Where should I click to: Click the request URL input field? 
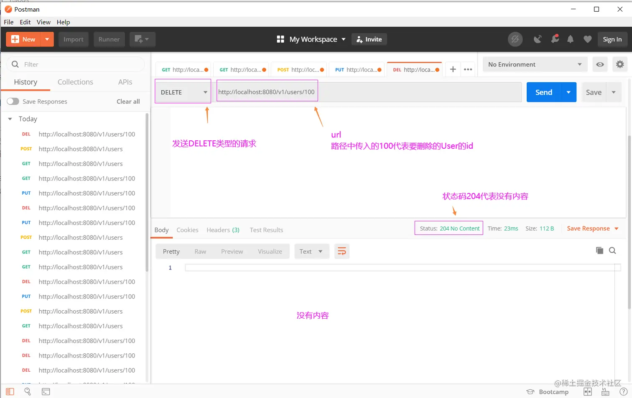pos(368,92)
